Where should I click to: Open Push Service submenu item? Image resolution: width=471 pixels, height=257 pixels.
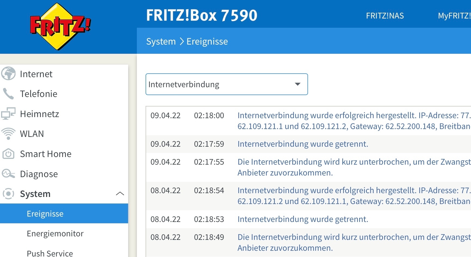coord(50,253)
